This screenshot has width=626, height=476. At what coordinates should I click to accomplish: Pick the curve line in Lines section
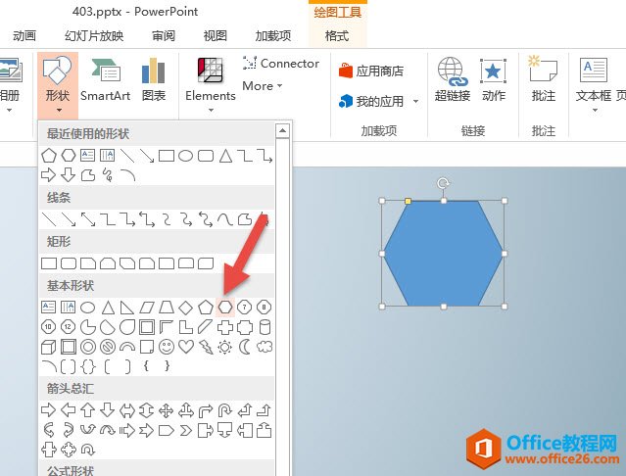[224, 219]
